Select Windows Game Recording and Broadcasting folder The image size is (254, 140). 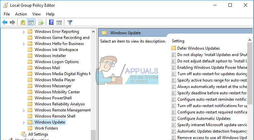tap(62, 38)
